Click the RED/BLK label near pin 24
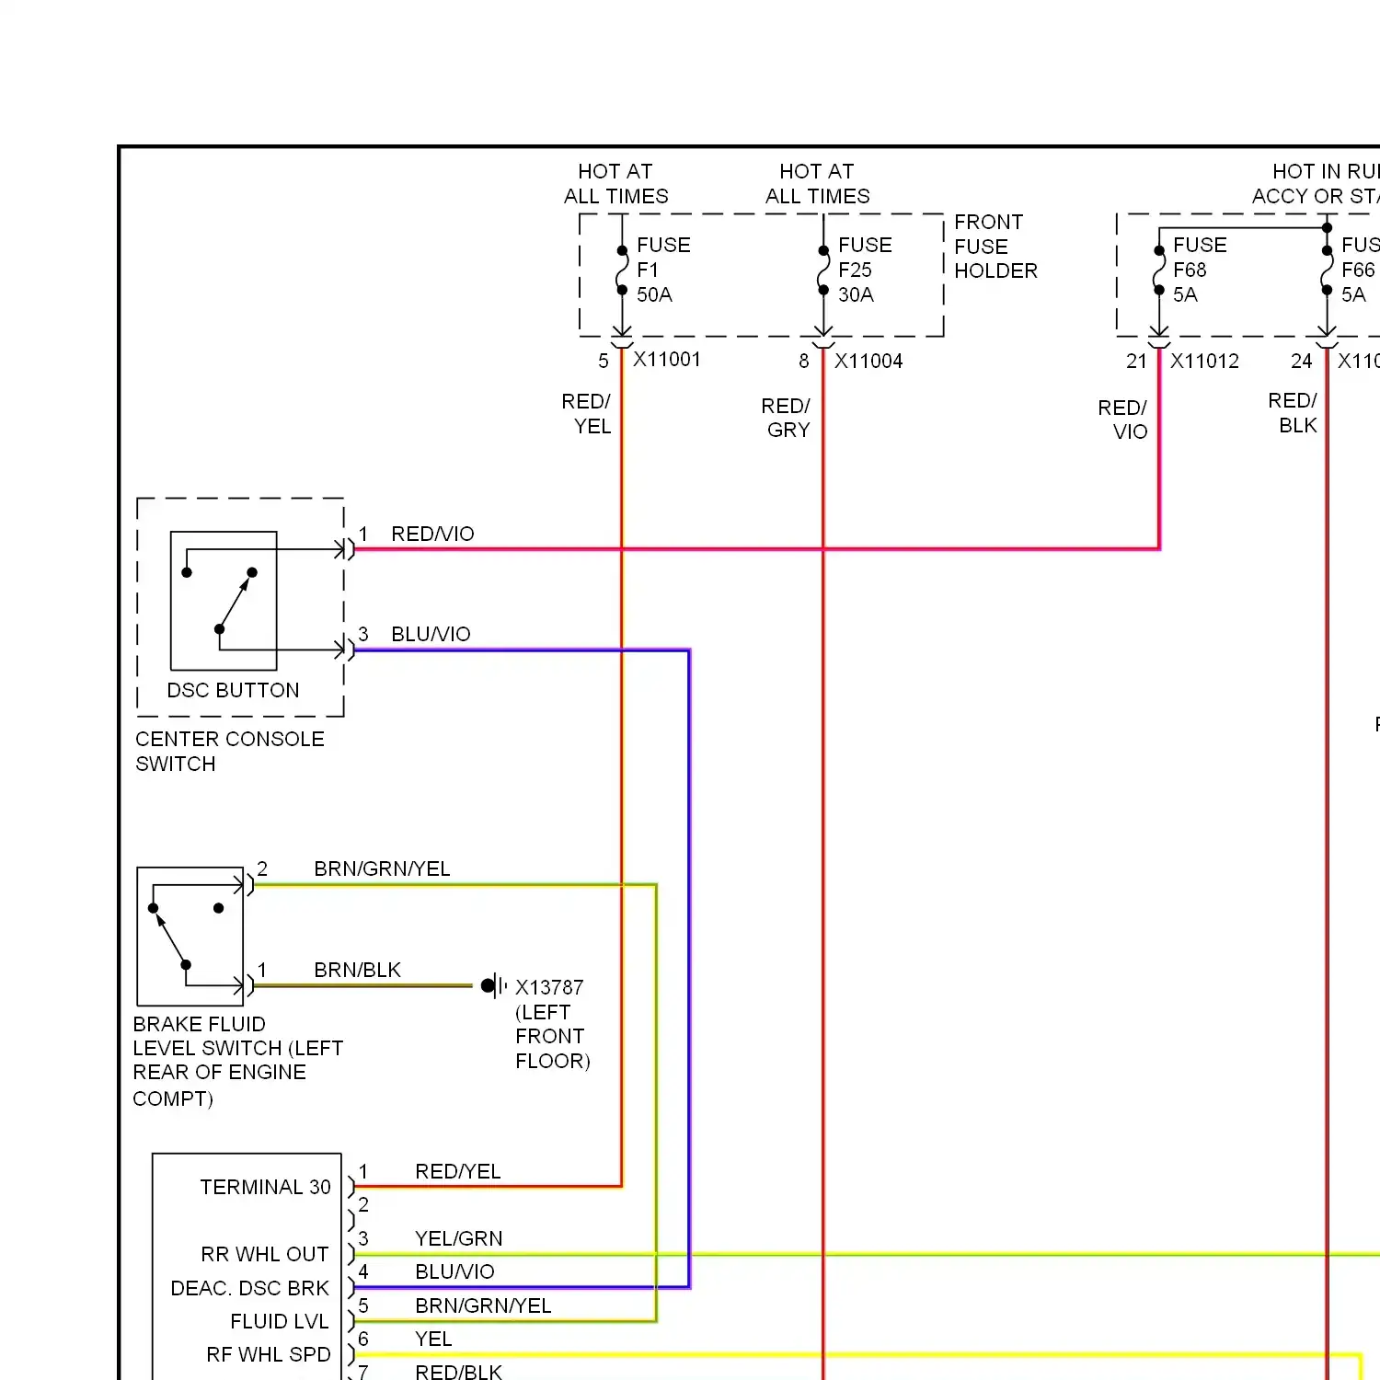1380x1380 pixels. coord(1294,412)
